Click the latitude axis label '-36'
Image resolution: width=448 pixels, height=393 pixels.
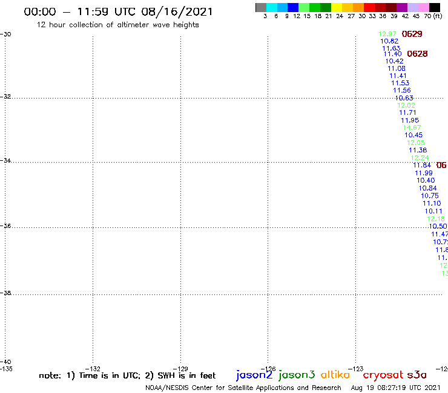point(5,226)
